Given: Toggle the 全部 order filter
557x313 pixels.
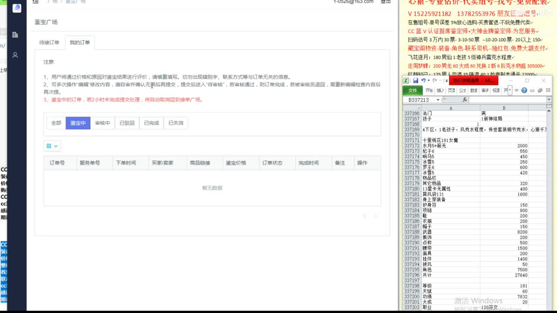Looking at the screenshot, I should pos(56,123).
